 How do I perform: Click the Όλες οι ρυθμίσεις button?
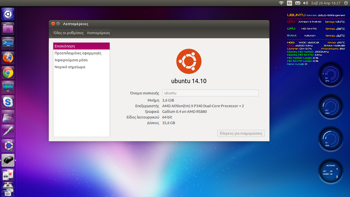(69, 33)
